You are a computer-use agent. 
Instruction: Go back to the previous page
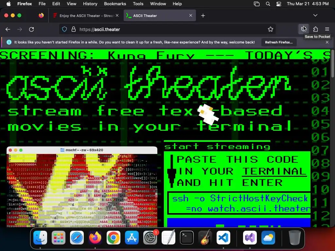[x=8, y=29]
